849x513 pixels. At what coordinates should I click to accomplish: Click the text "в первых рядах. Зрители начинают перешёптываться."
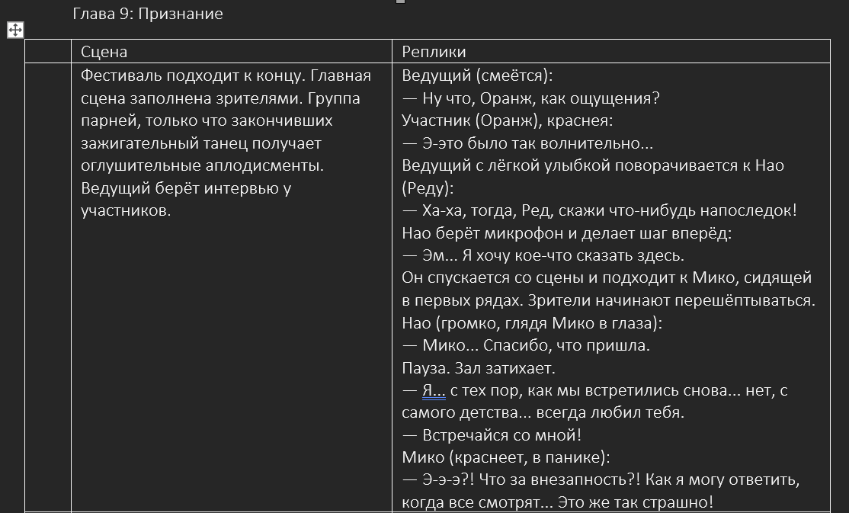tap(609, 300)
